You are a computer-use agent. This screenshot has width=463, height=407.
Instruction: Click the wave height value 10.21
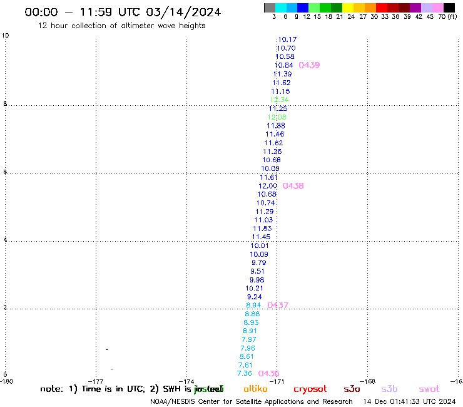254,289
